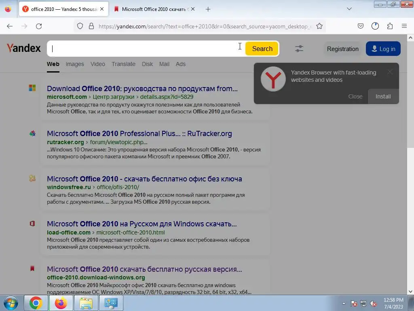Click the Action Center flag tray icon

pos(354,303)
